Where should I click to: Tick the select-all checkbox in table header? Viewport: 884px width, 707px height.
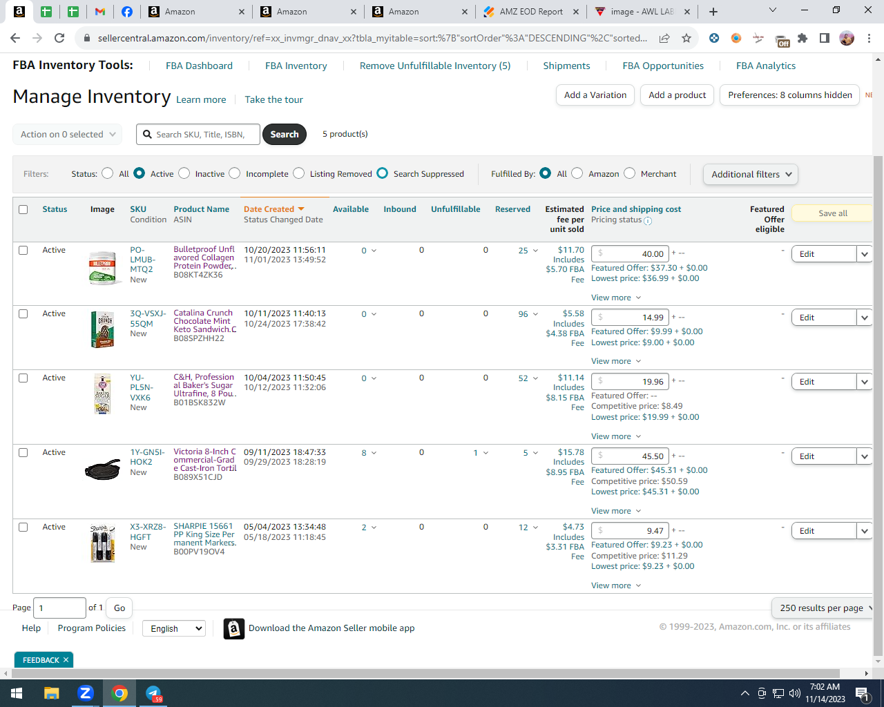23,209
